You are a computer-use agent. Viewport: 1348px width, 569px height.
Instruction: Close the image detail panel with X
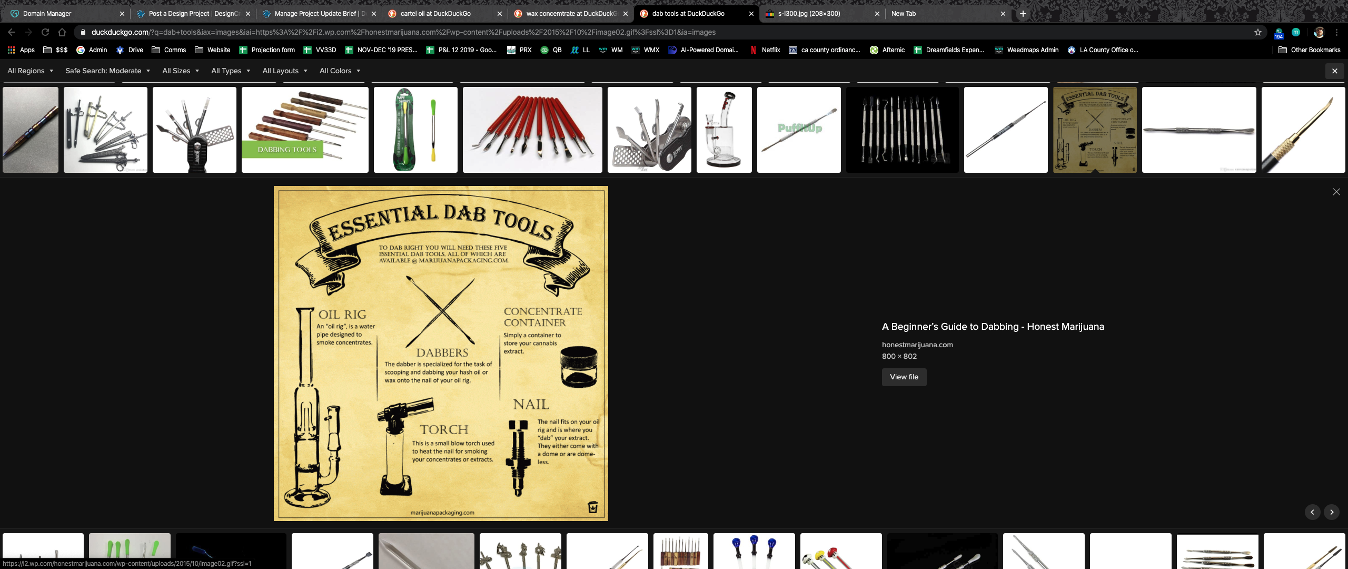[1336, 192]
